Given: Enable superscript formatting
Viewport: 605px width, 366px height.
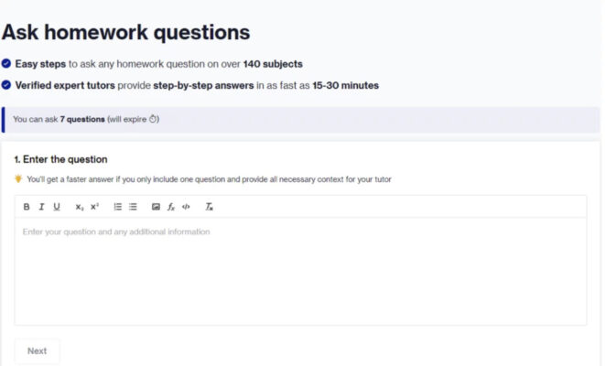Looking at the screenshot, I should tap(94, 207).
